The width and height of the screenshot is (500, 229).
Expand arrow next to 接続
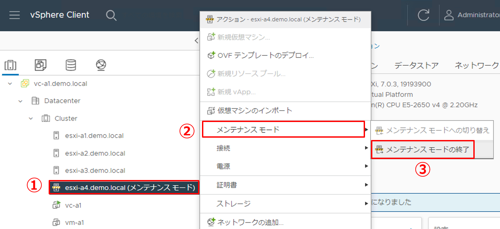[x=367, y=148]
